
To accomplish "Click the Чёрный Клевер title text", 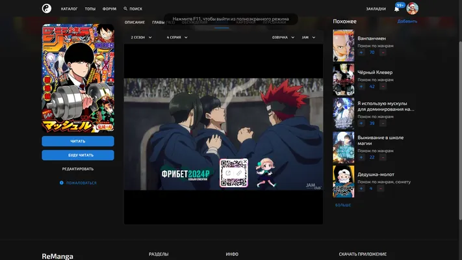I will (375, 72).
